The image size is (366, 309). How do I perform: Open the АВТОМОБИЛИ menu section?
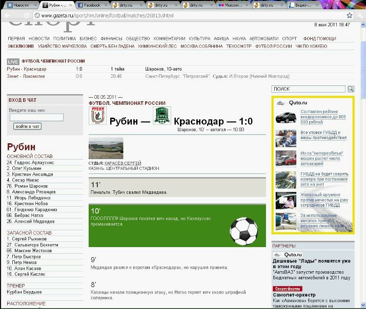coord(263,38)
